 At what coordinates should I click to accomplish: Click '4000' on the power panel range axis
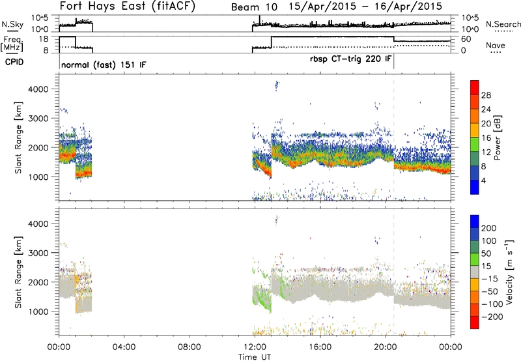[38, 89]
